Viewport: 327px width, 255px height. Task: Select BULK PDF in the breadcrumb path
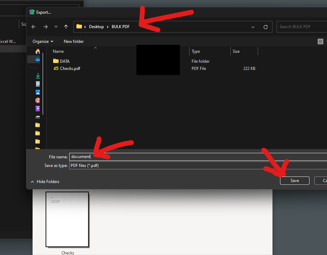pyautogui.click(x=121, y=26)
